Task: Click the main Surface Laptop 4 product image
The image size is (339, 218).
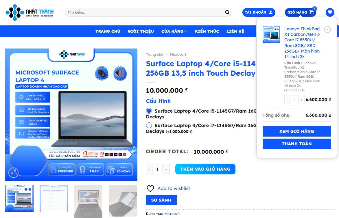Action: tap(71, 115)
